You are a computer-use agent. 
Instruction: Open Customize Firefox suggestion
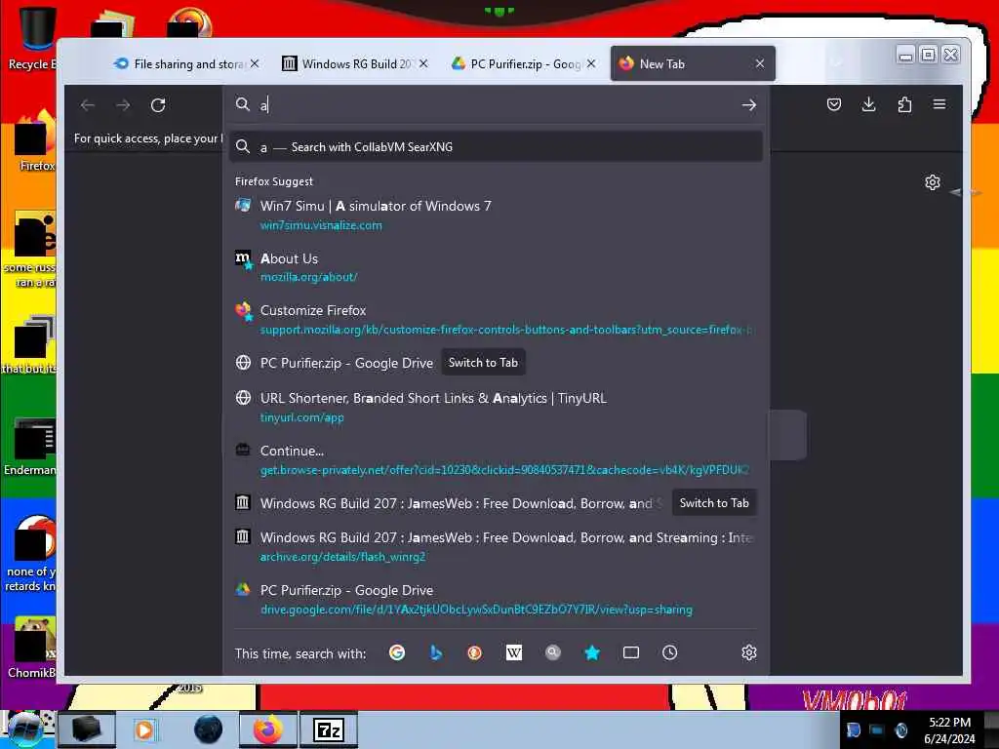(496, 320)
